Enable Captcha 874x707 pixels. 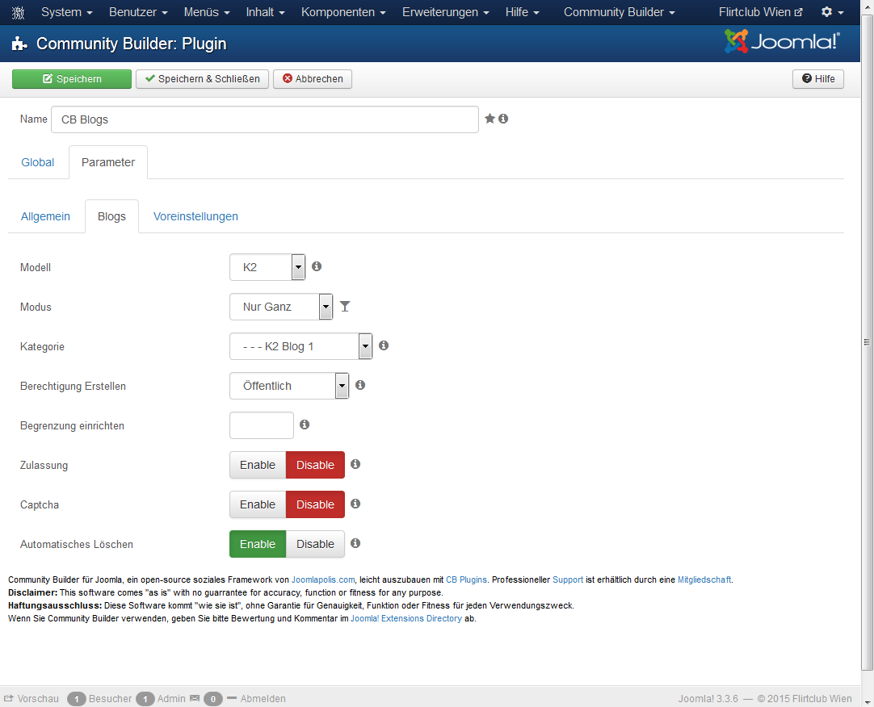coord(258,504)
